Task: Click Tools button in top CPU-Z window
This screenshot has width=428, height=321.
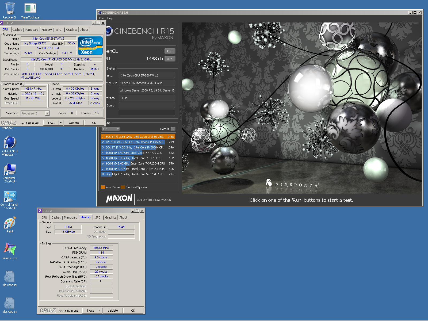Action: tap(51, 123)
